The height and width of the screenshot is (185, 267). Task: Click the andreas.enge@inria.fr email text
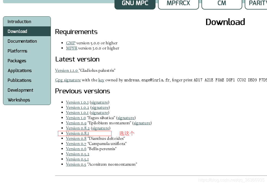coord(147,80)
